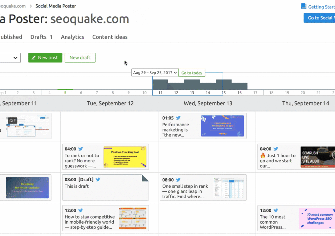Click the Twitter icon on Tuesday's 12:00 post

pos(81,210)
